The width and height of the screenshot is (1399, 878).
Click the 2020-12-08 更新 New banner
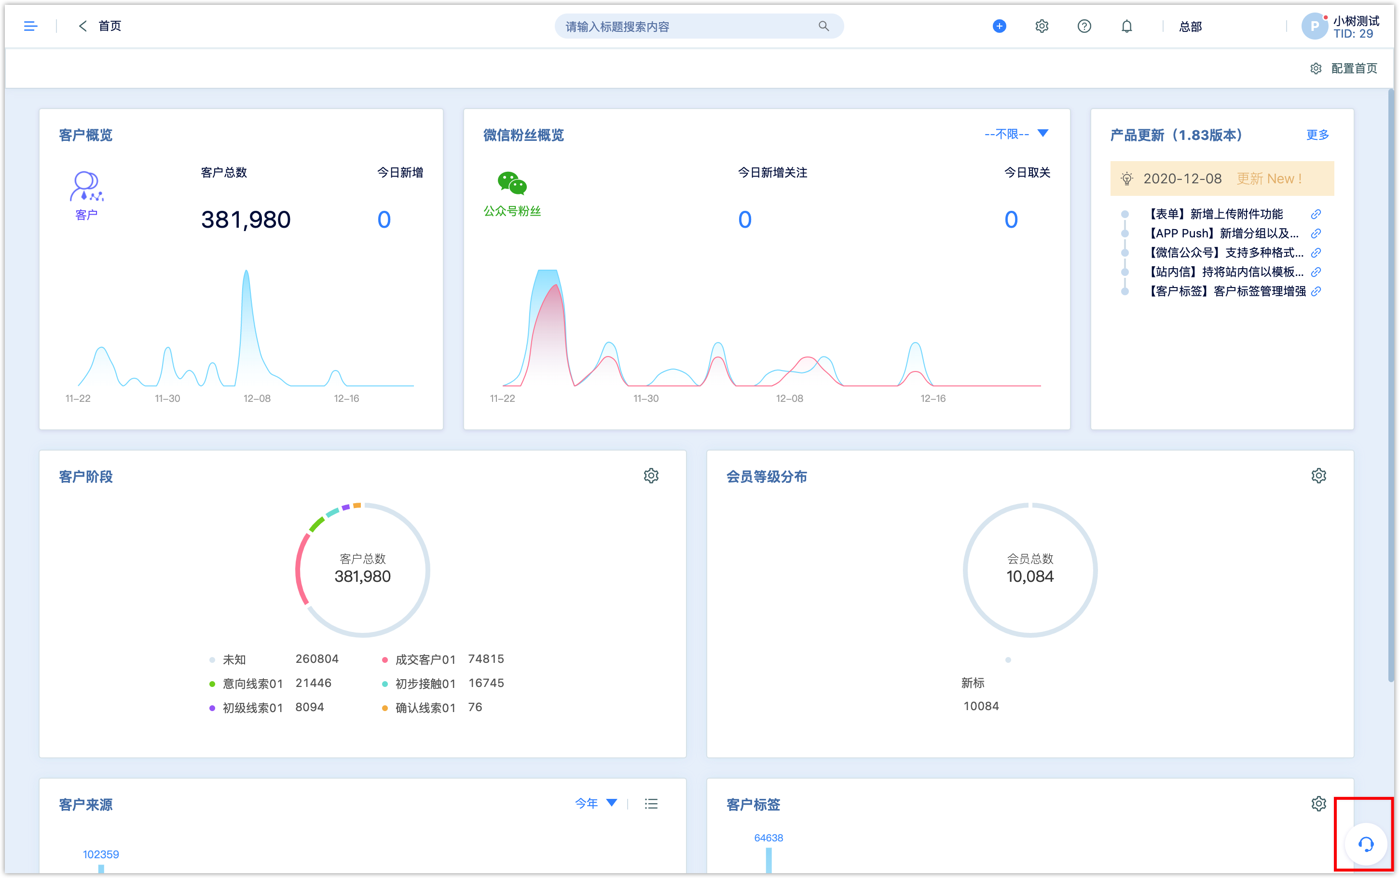[1221, 179]
